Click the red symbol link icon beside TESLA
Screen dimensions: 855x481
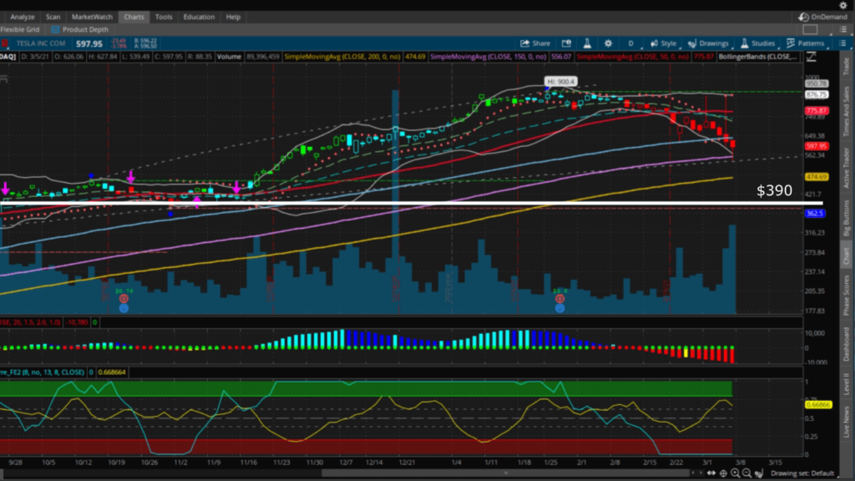tap(4, 43)
